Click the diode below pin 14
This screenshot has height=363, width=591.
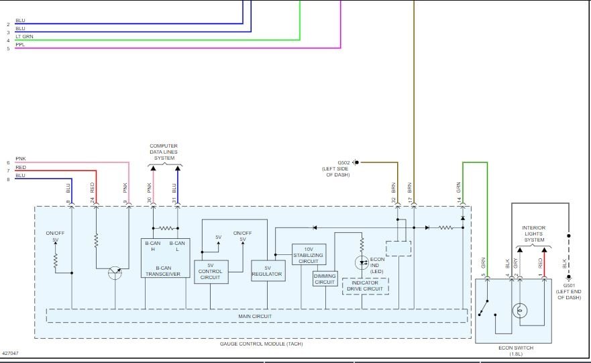[x=463, y=218]
